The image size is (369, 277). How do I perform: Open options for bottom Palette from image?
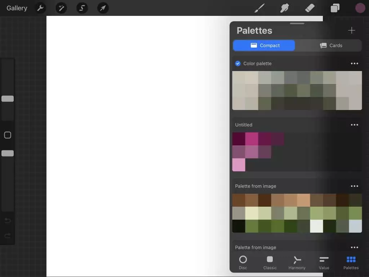click(355, 247)
